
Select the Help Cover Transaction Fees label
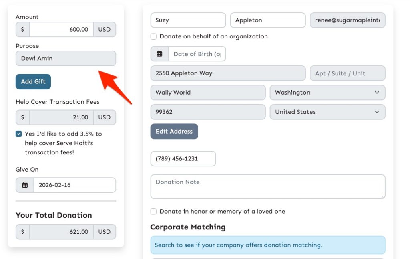point(57,101)
